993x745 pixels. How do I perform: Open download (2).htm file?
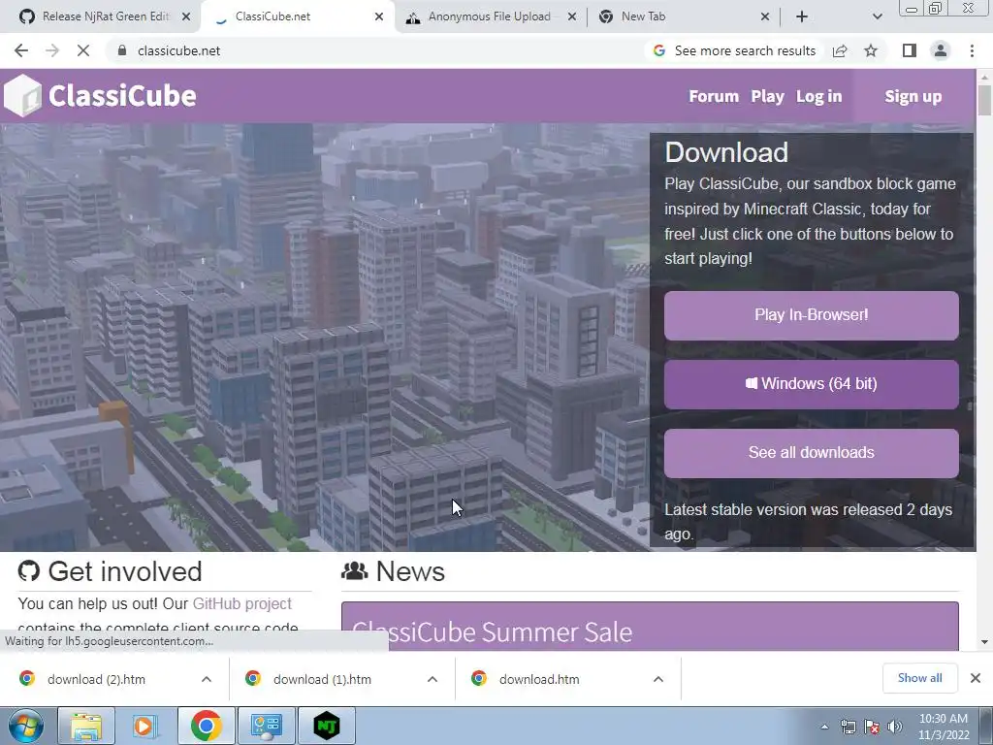pyautogui.click(x=96, y=679)
